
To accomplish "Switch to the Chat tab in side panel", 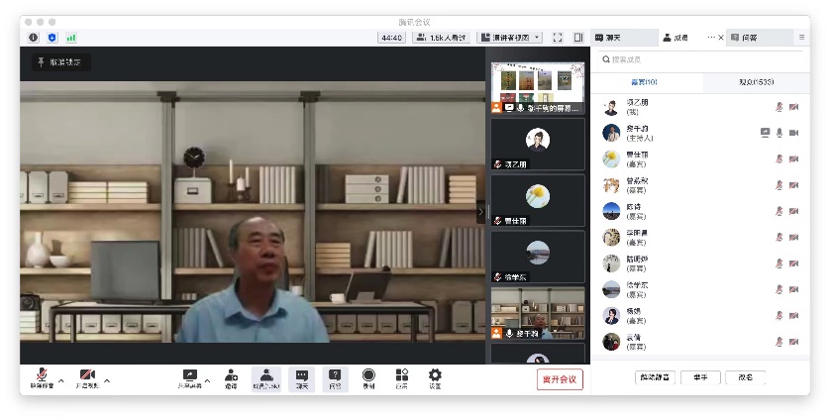I will pos(624,38).
